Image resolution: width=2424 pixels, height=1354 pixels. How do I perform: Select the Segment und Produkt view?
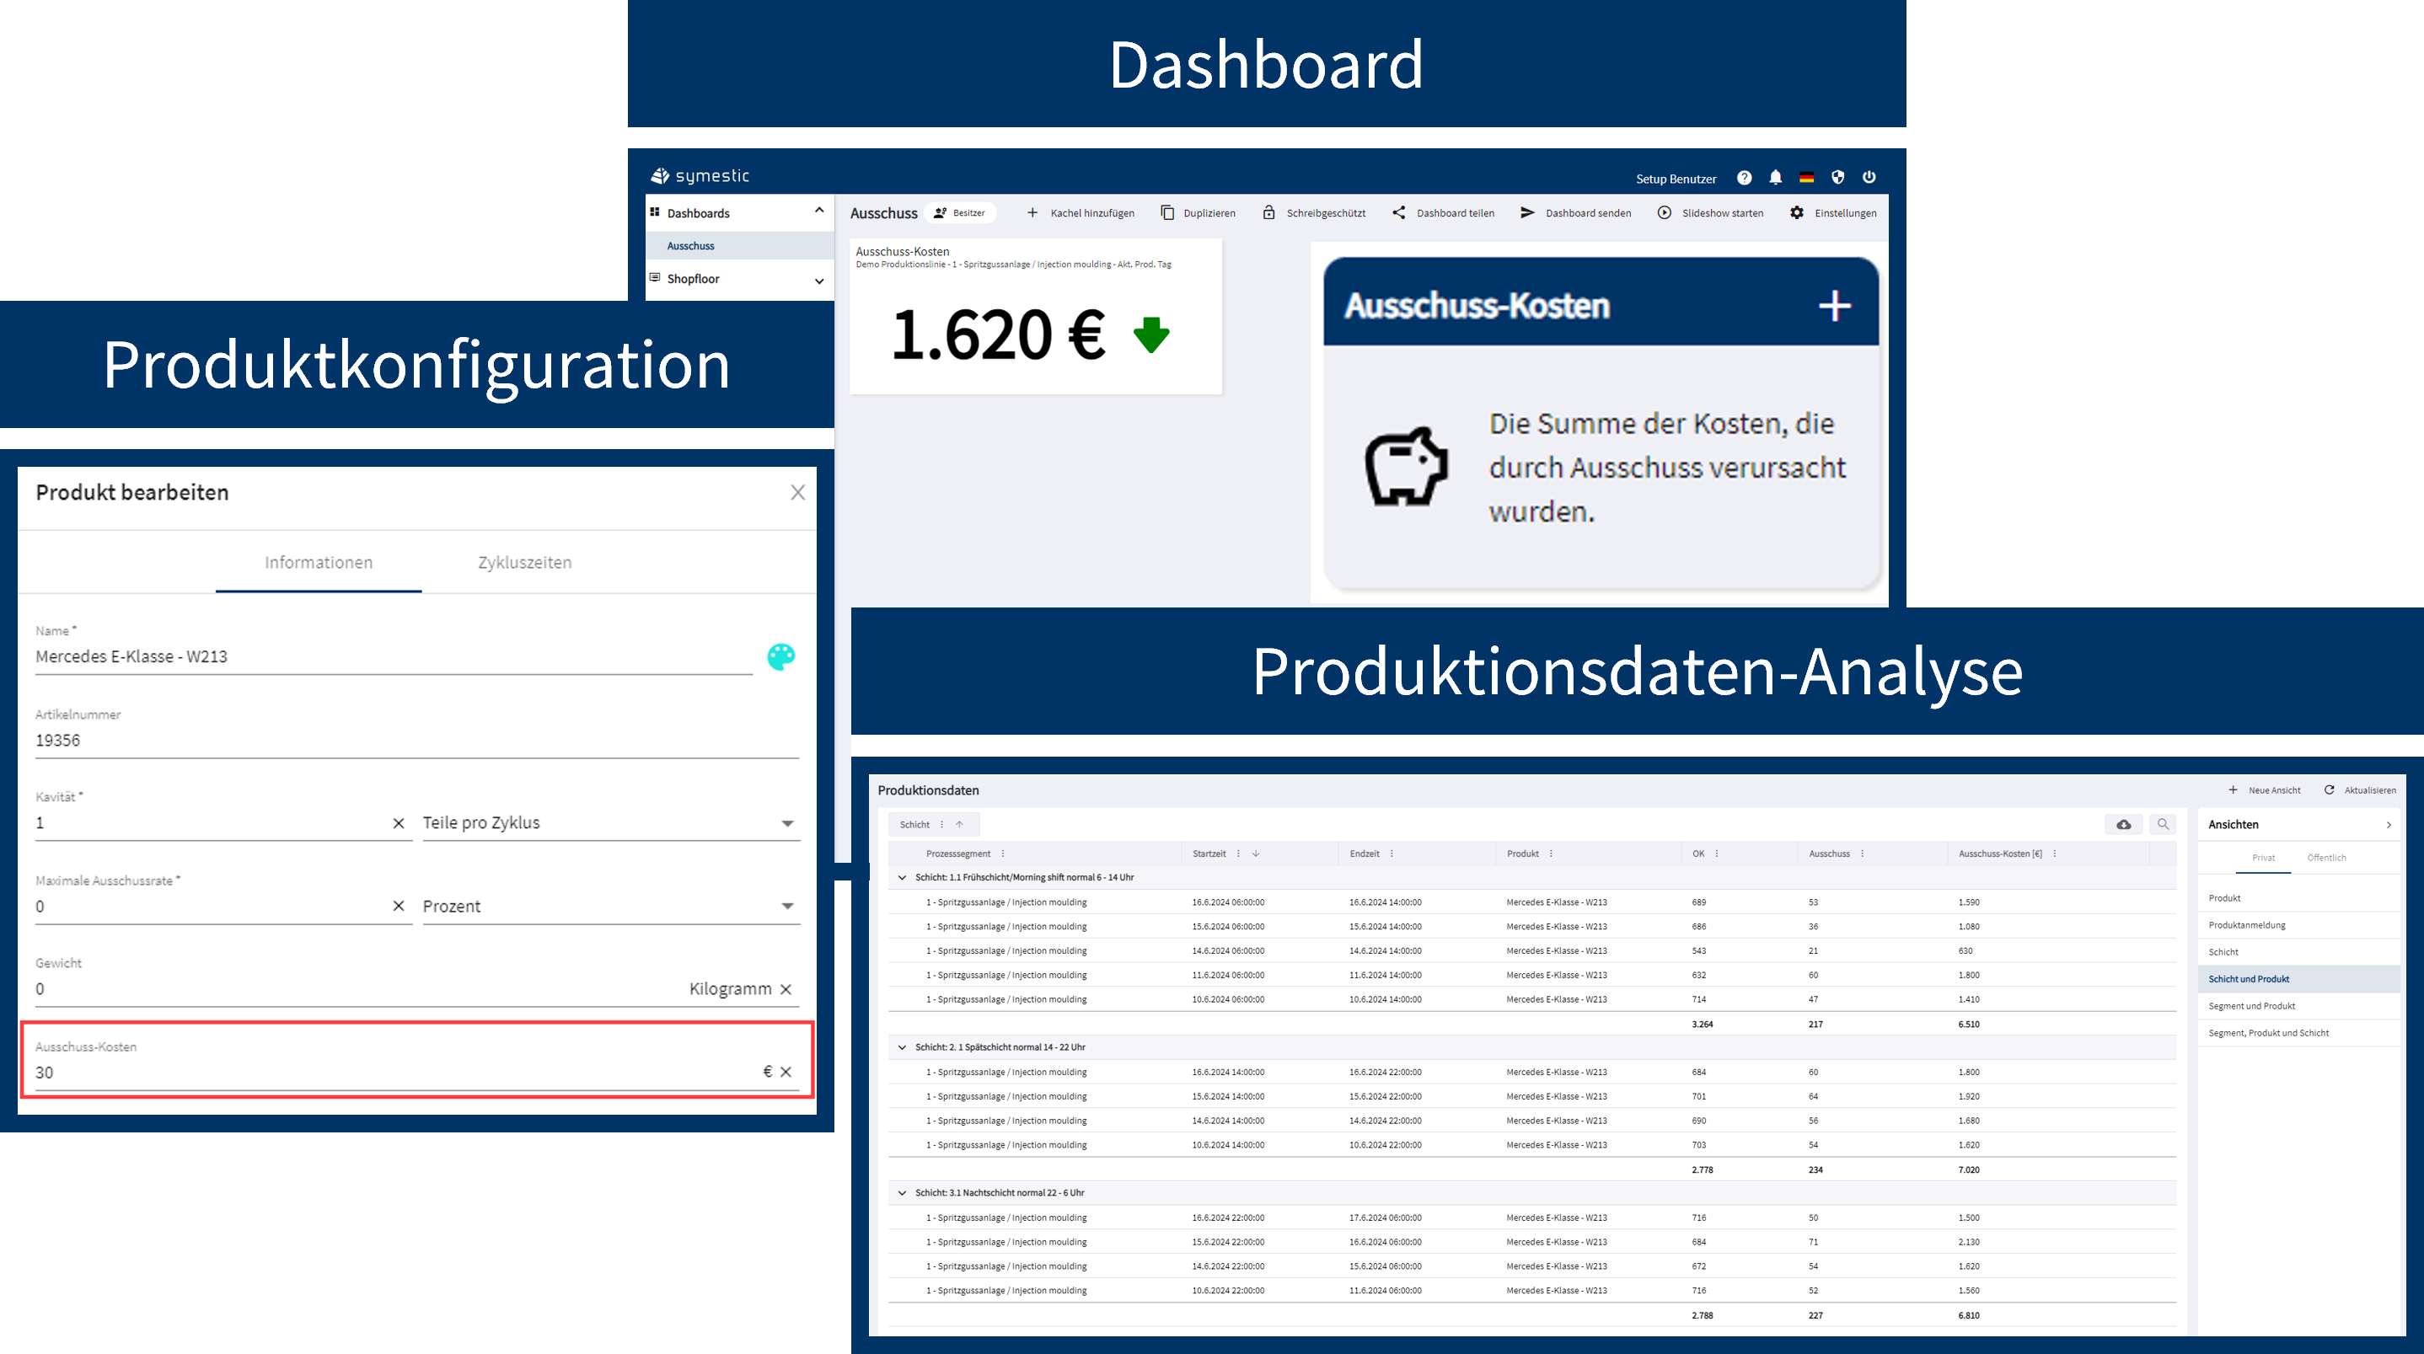coord(2252,1007)
